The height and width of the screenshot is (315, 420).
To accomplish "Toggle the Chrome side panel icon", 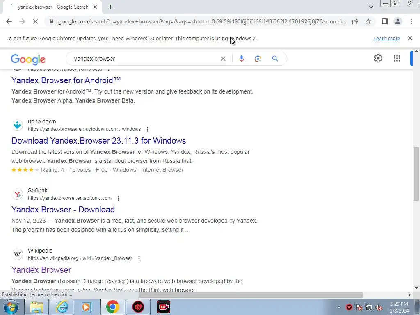I will click(x=385, y=21).
